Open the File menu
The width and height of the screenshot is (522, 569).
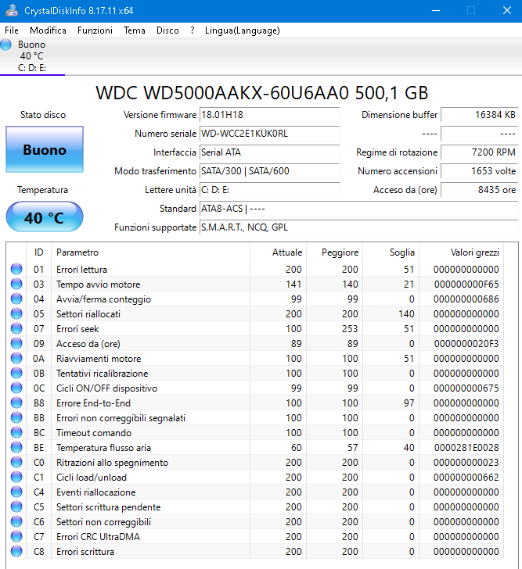tap(12, 30)
